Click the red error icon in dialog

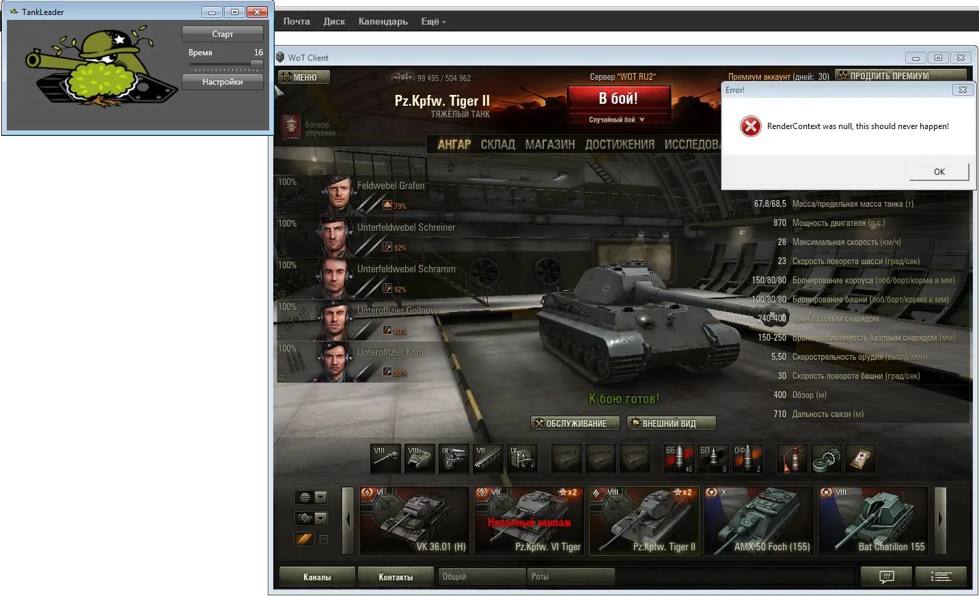tap(750, 126)
